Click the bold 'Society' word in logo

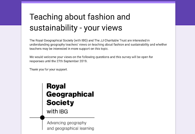[x=60, y=103]
